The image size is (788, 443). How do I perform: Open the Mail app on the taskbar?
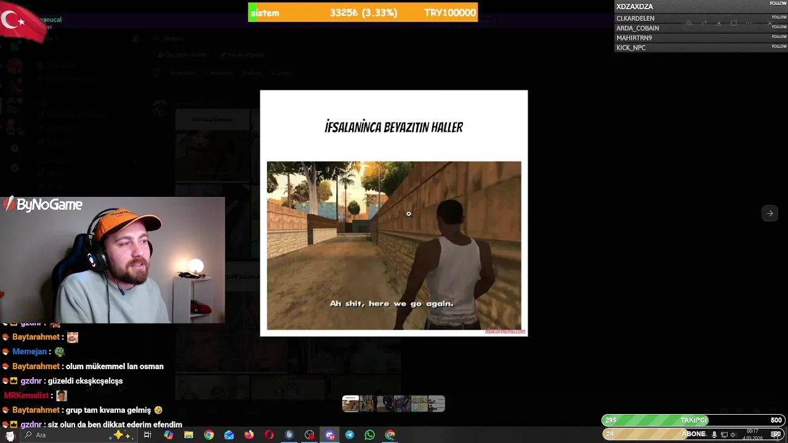click(229, 435)
